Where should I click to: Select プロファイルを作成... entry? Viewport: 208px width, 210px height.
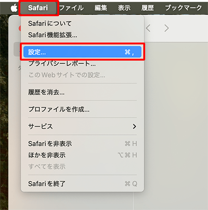click(82, 109)
